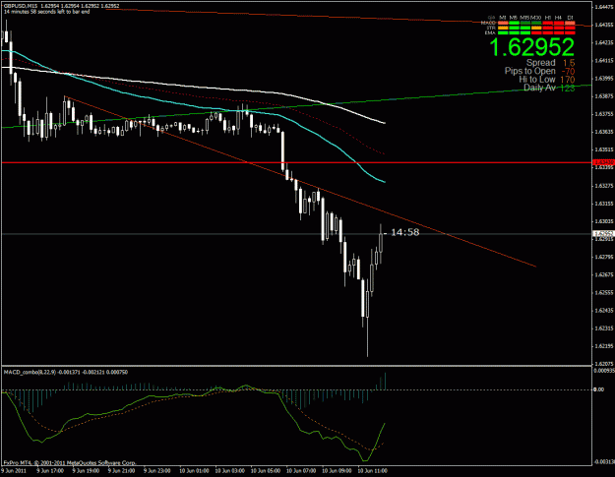Click the long-wick candle at the session low

(x=367, y=305)
